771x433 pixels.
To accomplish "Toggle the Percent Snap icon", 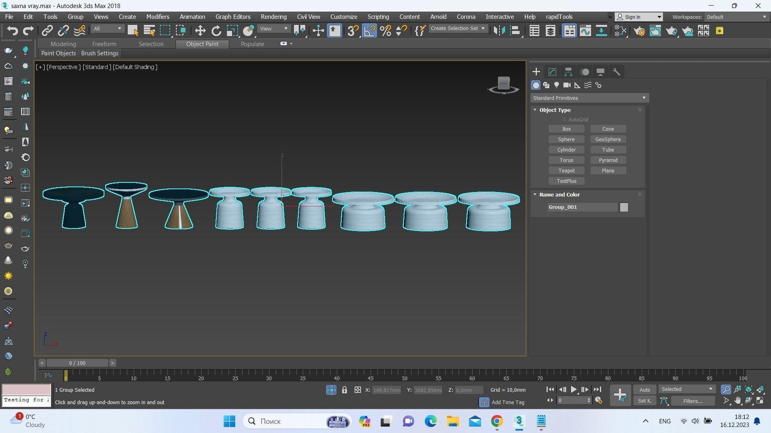I will pos(385,31).
